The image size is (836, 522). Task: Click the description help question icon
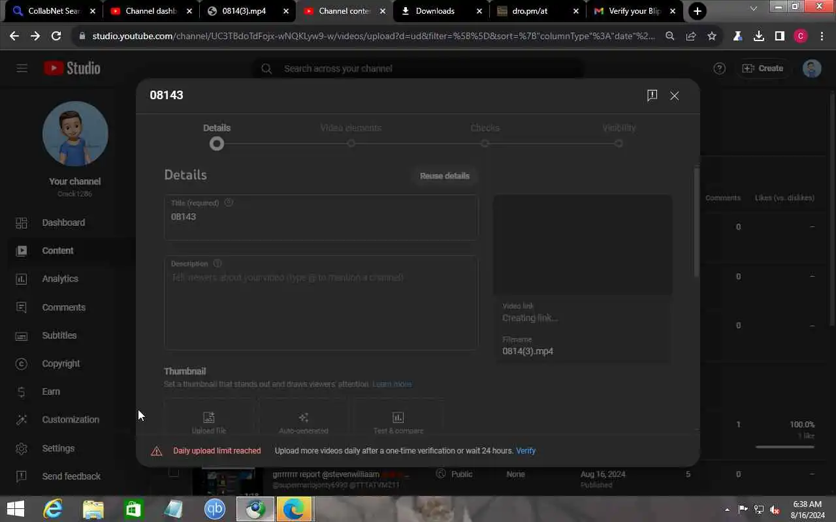(217, 264)
